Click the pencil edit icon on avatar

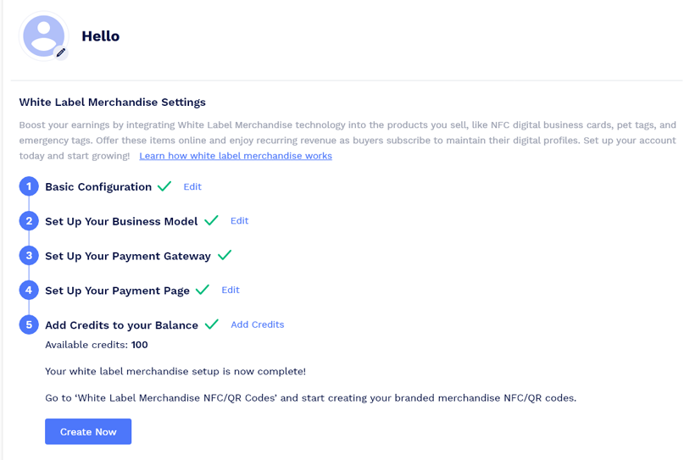click(x=61, y=53)
